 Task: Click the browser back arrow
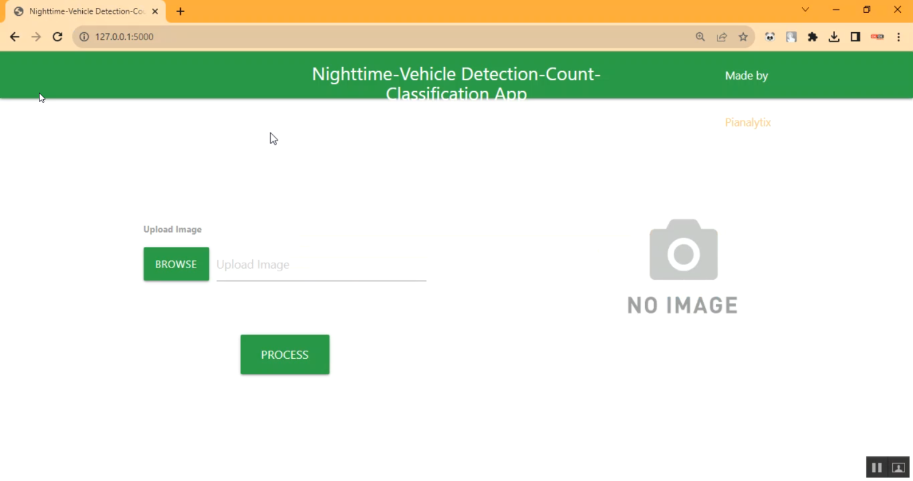coord(15,36)
